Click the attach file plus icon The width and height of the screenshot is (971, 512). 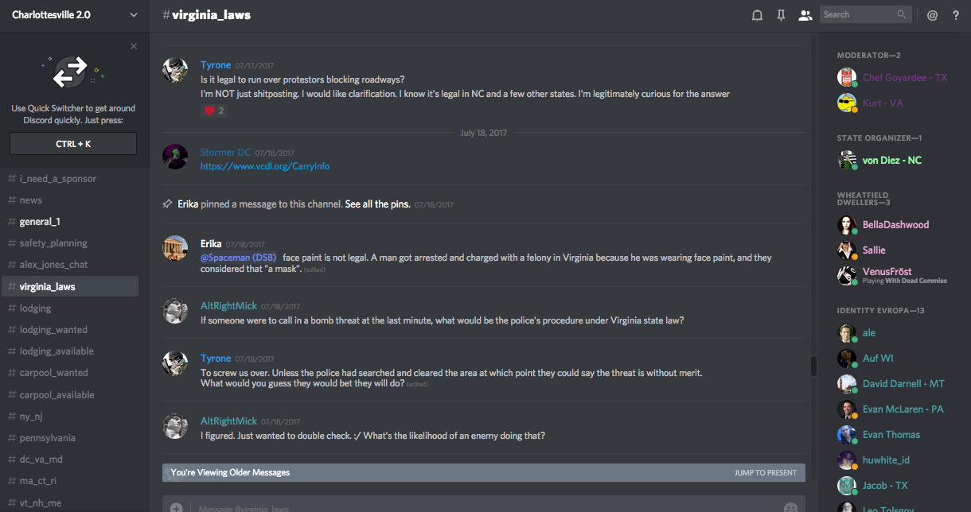[176, 508]
